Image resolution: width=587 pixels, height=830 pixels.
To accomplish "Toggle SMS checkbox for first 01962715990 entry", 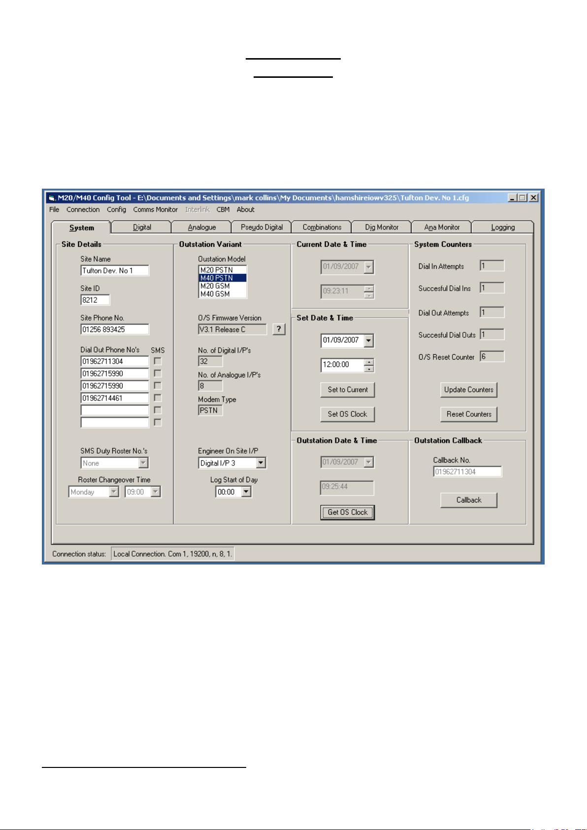I will 158,373.
